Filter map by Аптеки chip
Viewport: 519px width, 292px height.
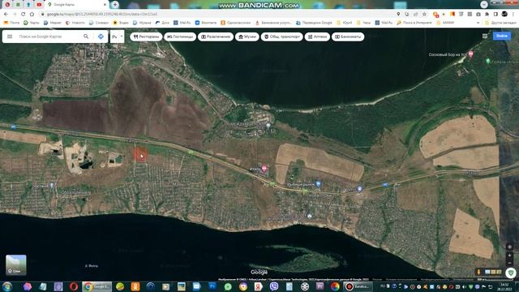[317, 36]
